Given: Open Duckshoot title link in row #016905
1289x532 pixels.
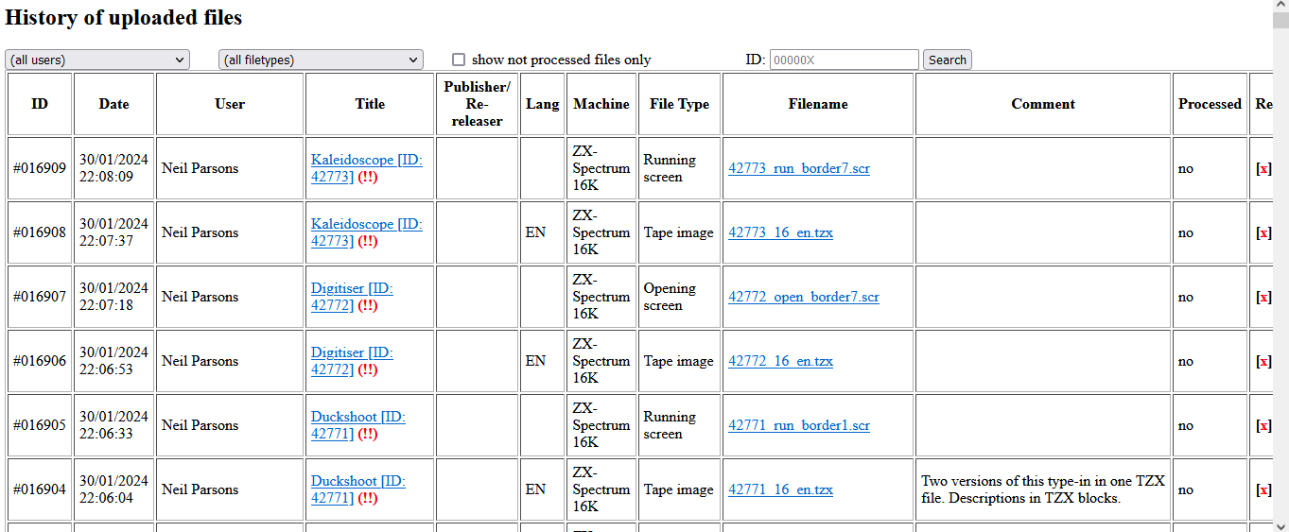Looking at the screenshot, I should coord(344,417).
